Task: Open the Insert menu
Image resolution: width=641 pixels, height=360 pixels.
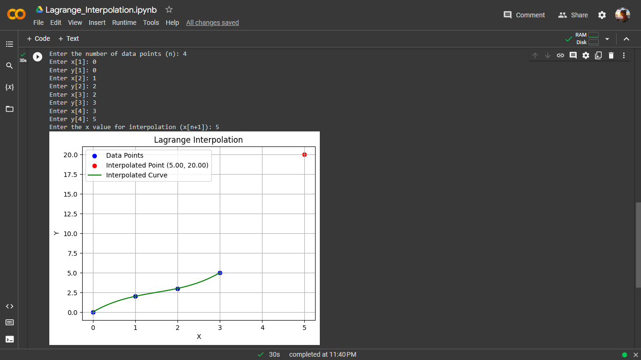Action: (x=97, y=23)
